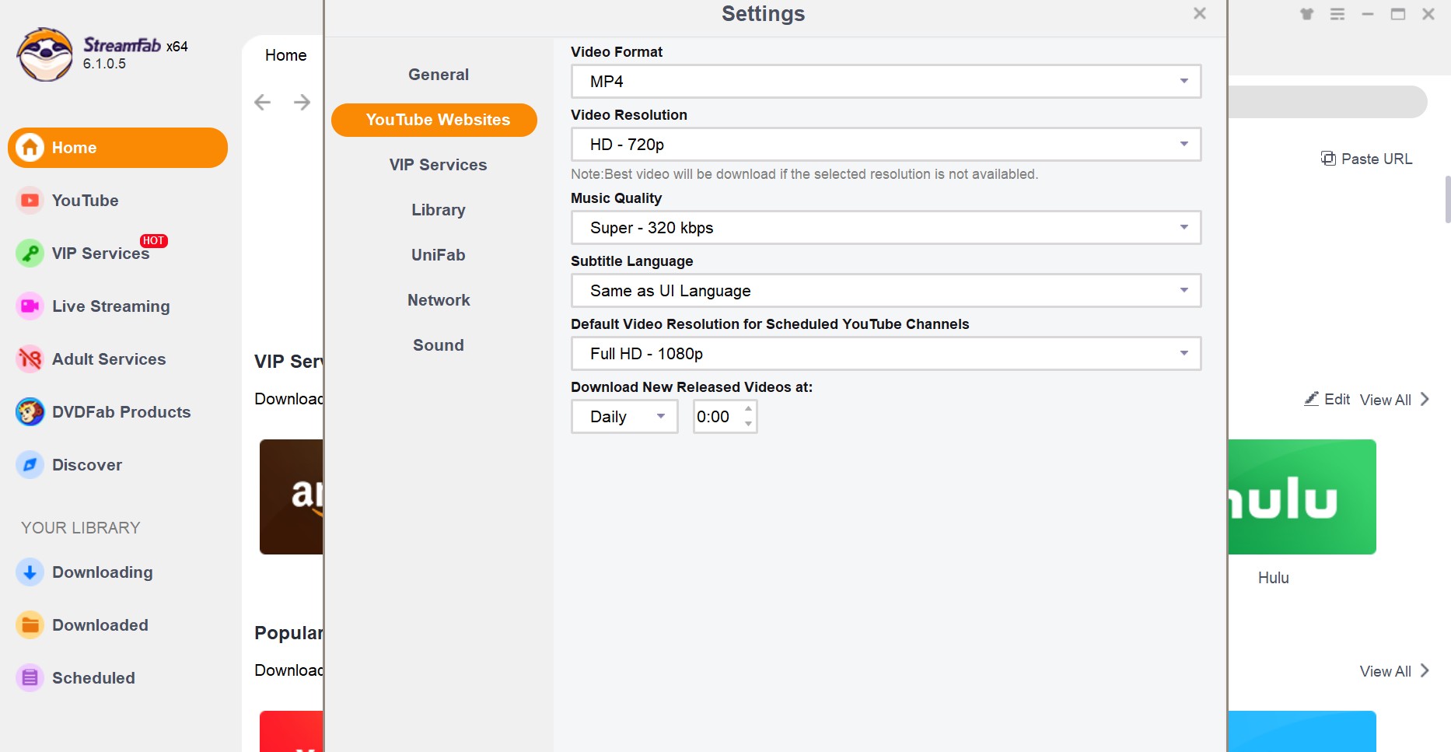1451x752 pixels.
Task: Open the General settings tab
Action: tap(439, 75)
